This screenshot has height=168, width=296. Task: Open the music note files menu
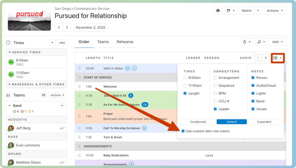261,42
